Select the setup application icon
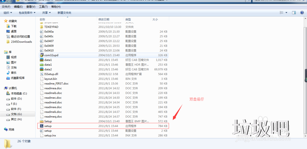Image resolution: width=307 pixels, height=149 pixels. click(41, 126)
